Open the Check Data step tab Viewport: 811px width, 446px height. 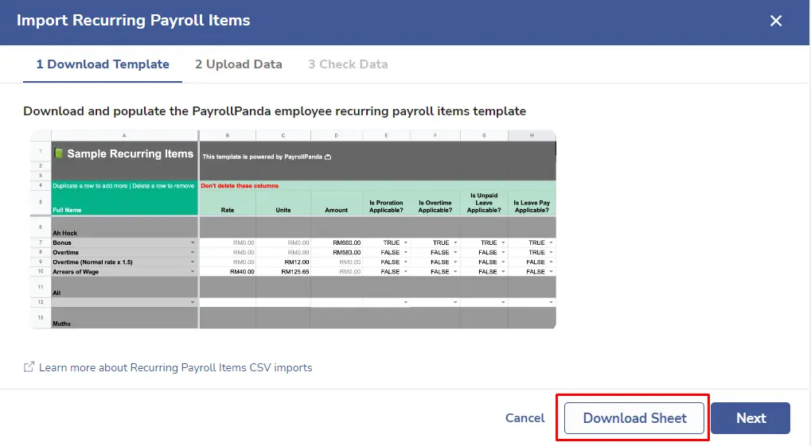[348, 64]
